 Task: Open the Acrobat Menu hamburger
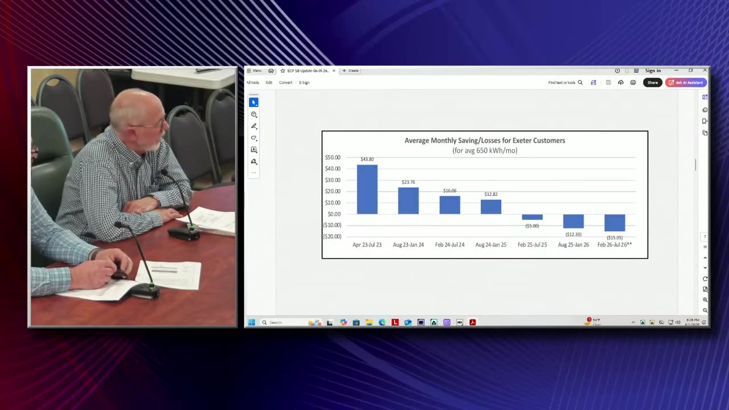tap(254, 71)
